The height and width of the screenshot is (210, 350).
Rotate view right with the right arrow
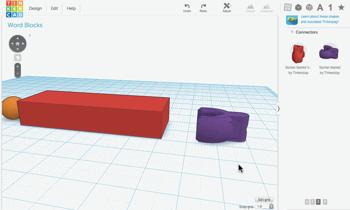pos(23,44)
